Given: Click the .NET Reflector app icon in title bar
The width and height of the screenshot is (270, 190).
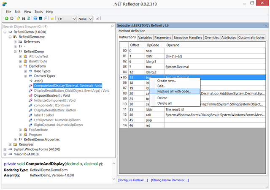Looking at the screenshot, I should tap(5, 4).
